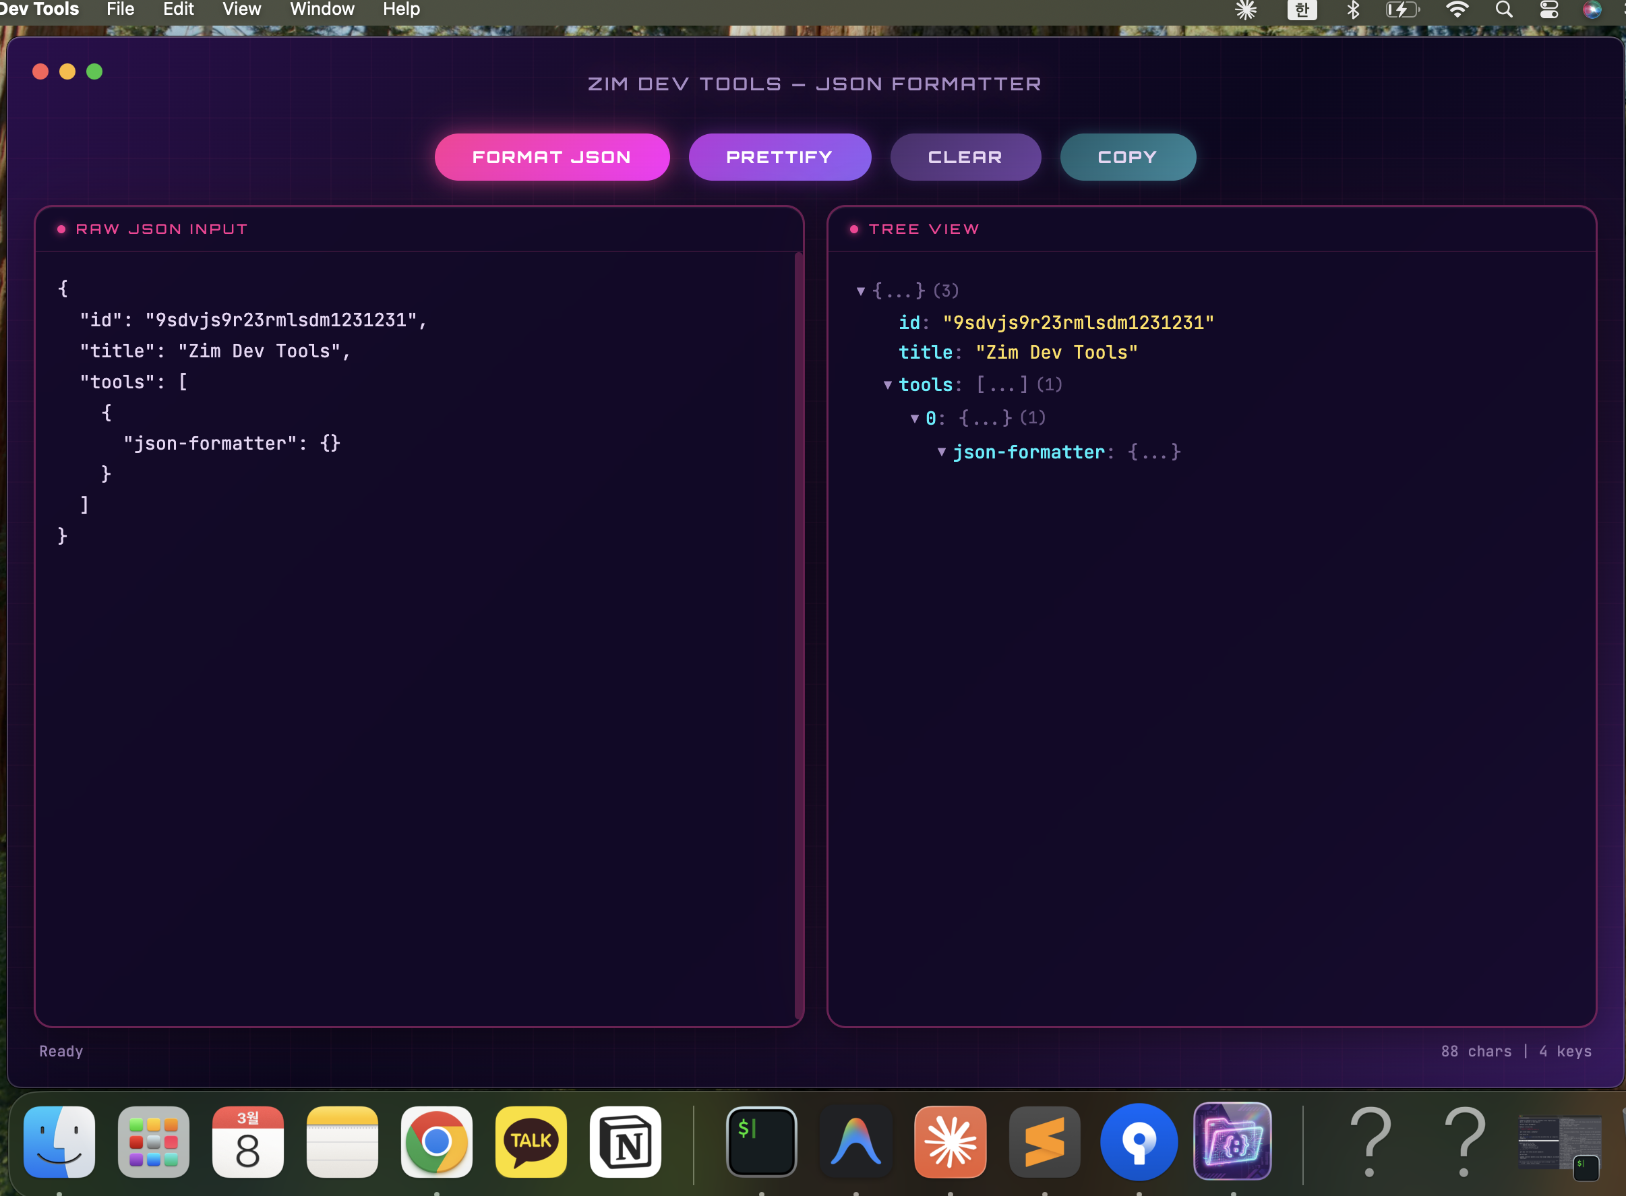Open Finder from the dock
This screenshot has width=1626, height=1196.
click(59, 1141)
